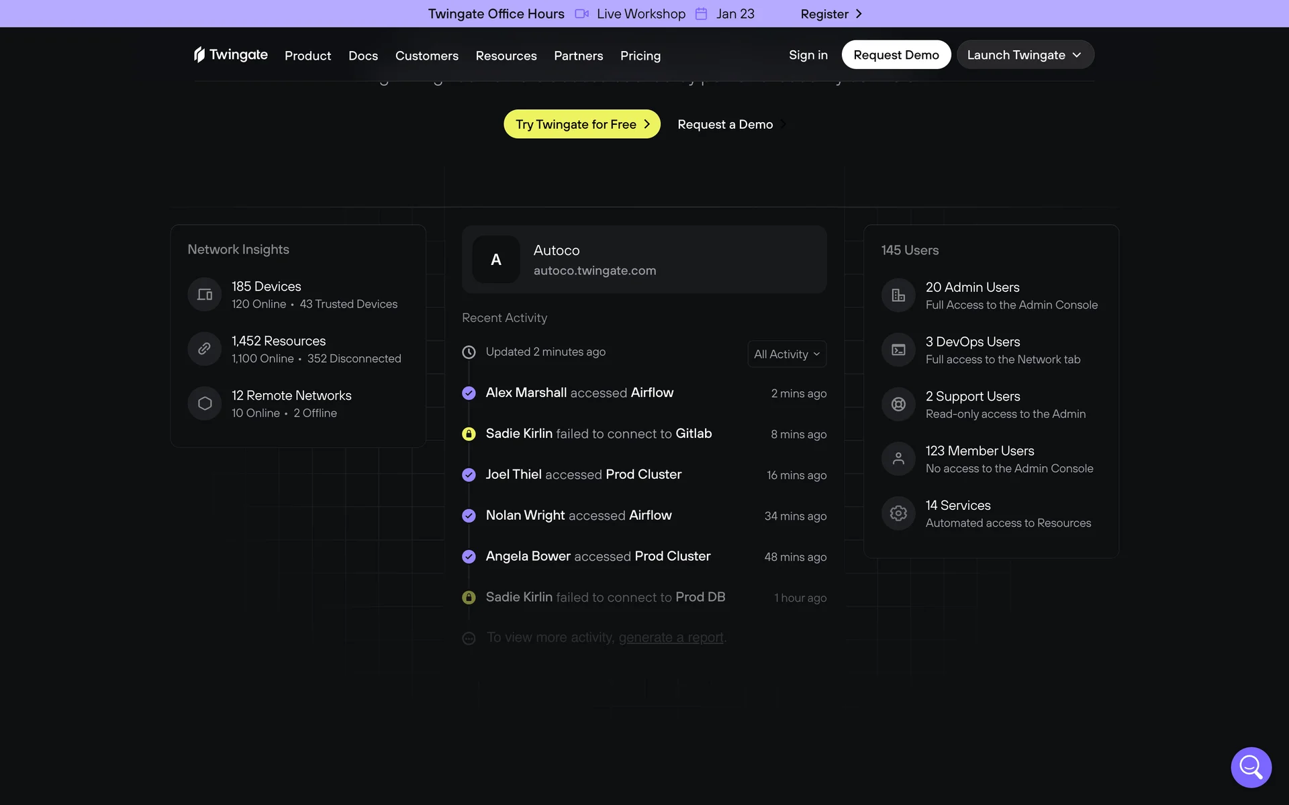Viewport: 1289px width, 805px height.
Task: Click the Support Users lifebuoy icon
Action: 898,405
